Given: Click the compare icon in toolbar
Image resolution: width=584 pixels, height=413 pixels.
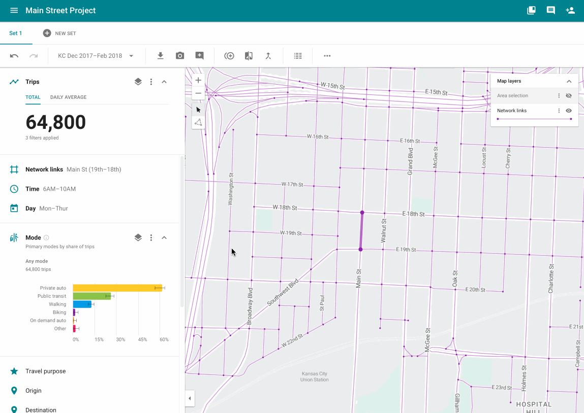Looking at the screenshot, I should point(249,56).
